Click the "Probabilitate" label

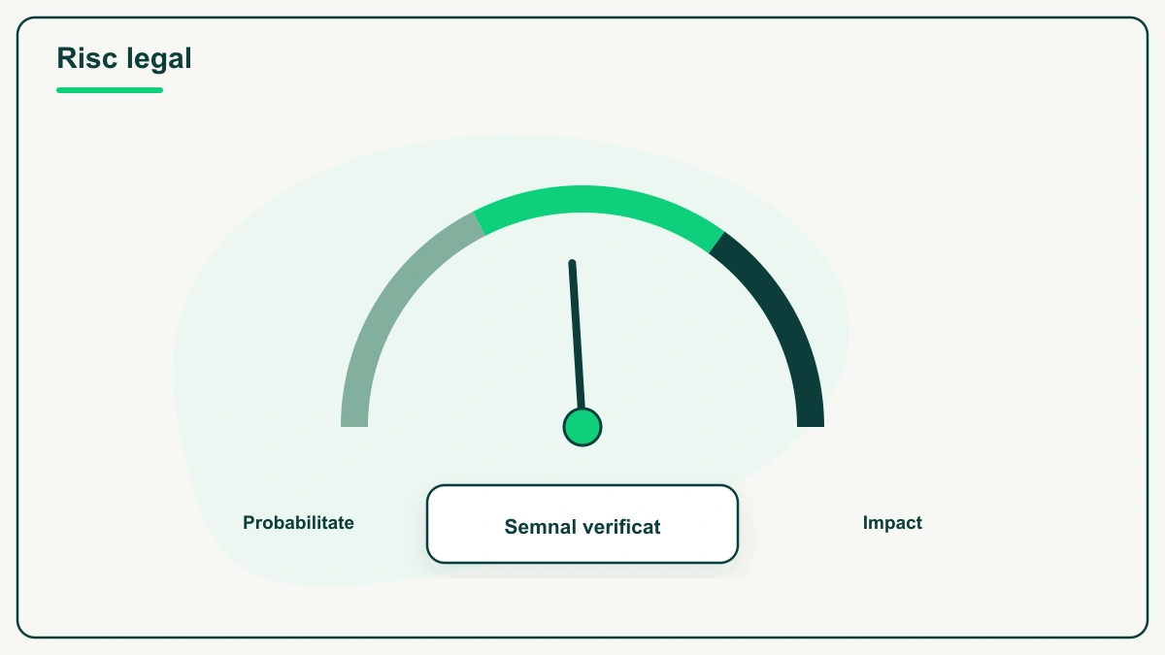298,523
